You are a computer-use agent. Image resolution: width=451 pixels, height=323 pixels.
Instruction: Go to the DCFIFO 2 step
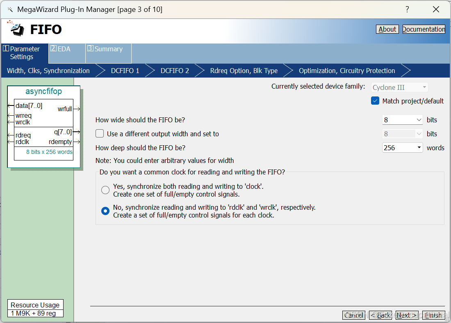(x=175, y=71)
